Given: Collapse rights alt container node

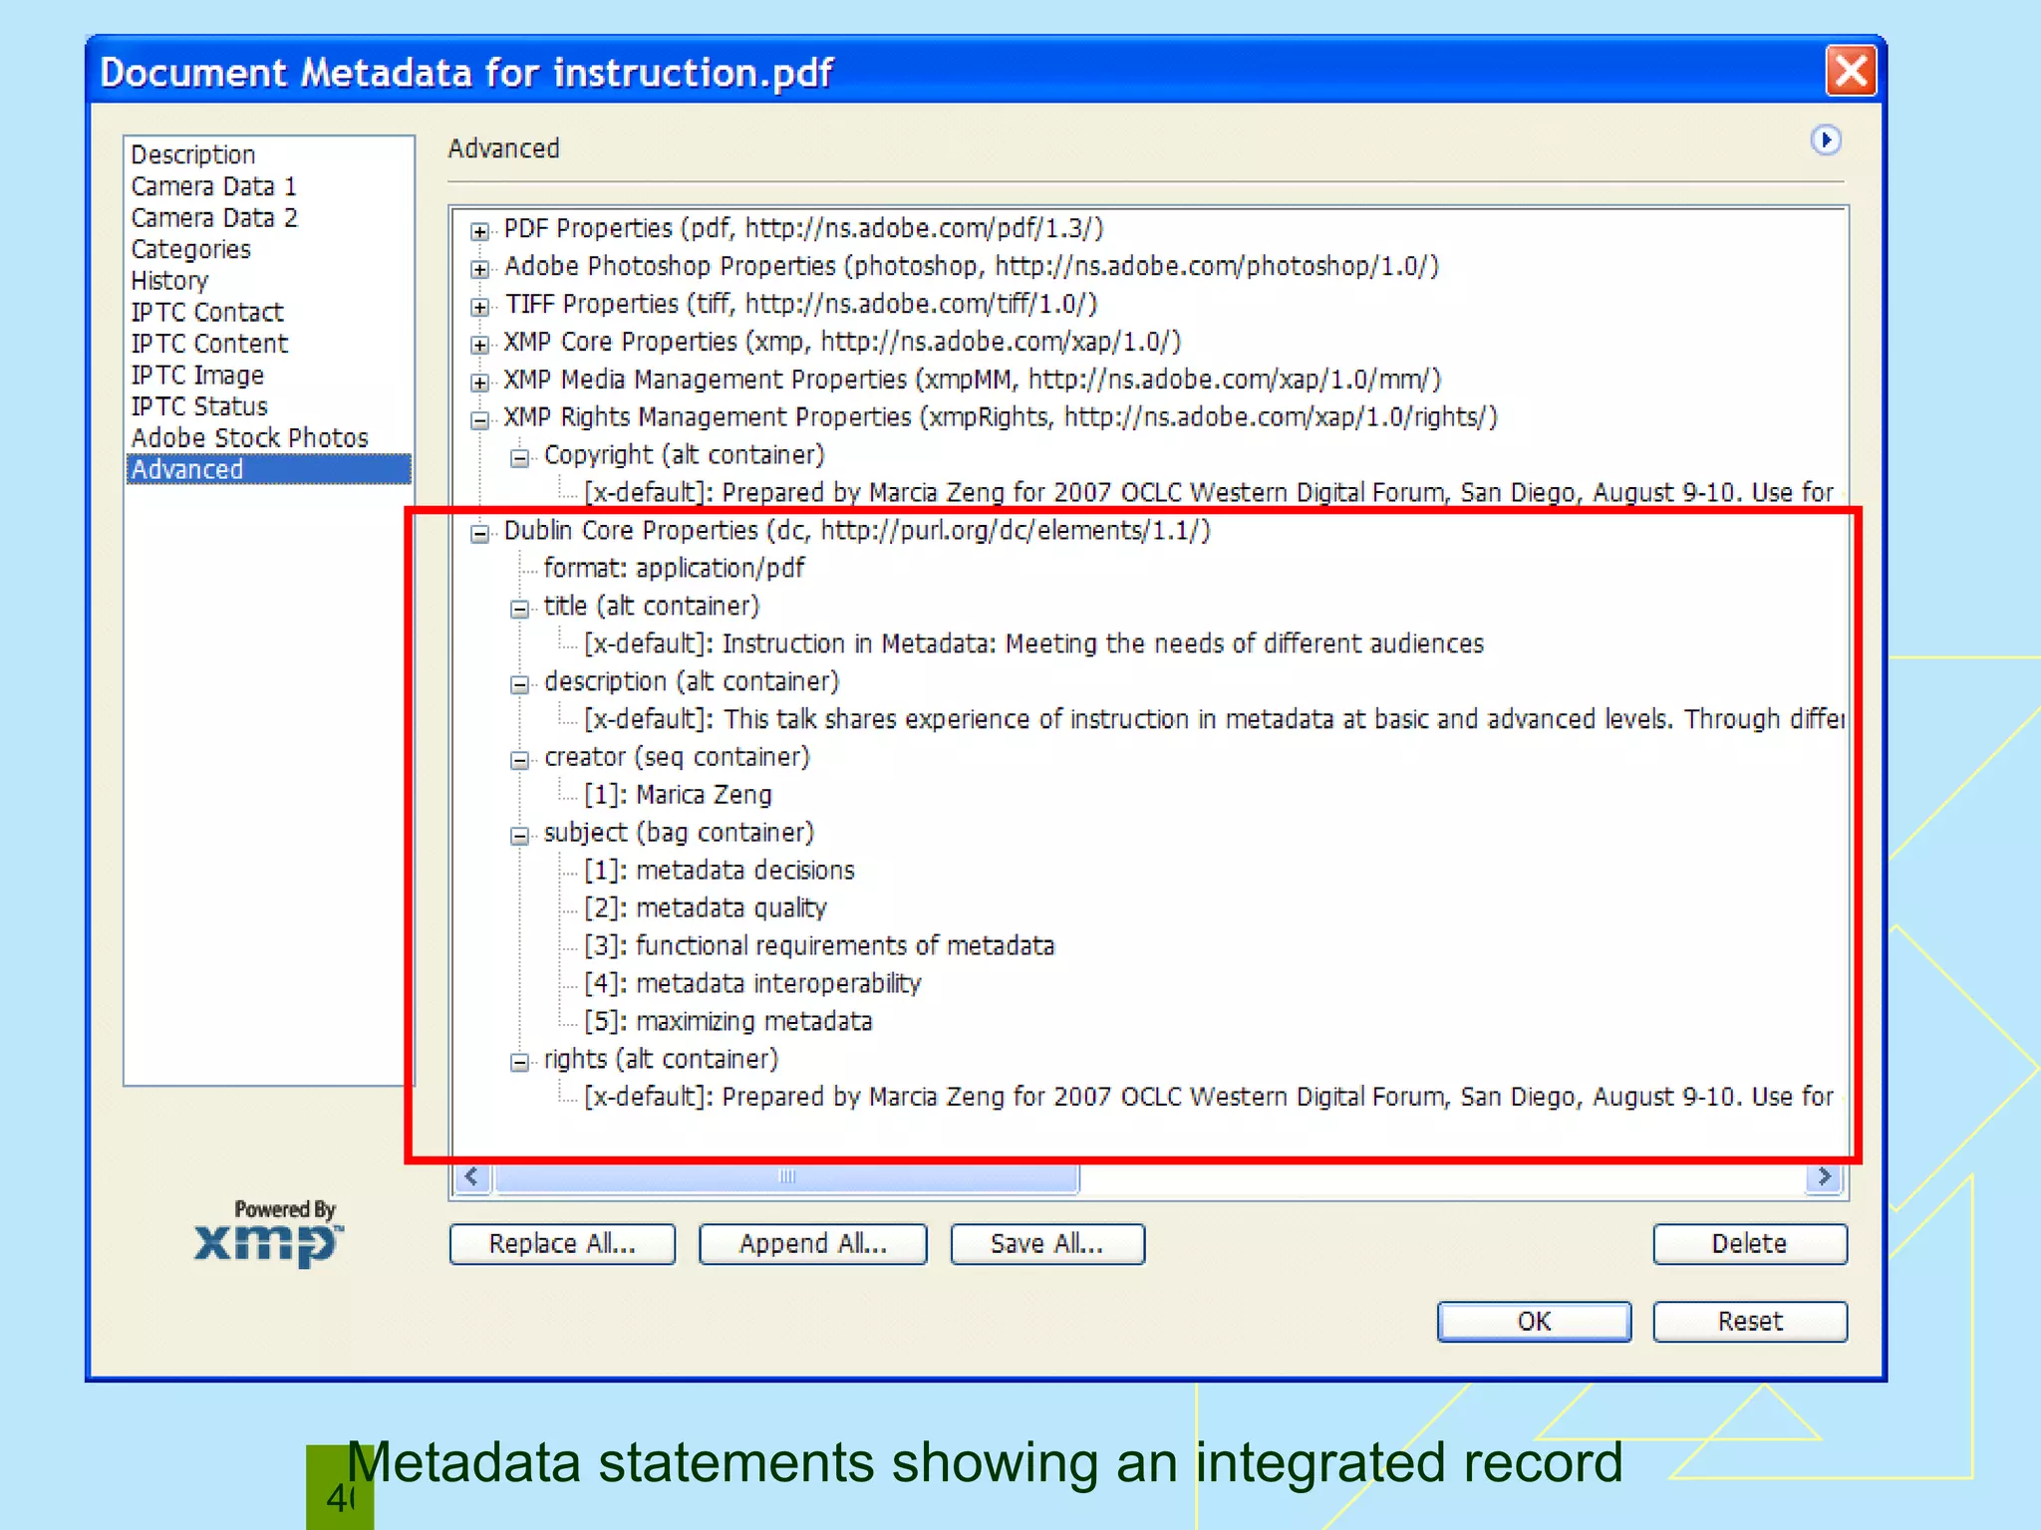Looking at the screenshot, I should (520, 1062).
